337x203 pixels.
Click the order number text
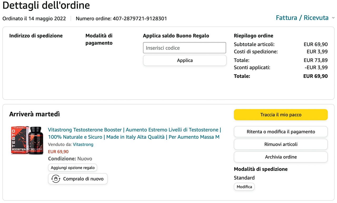pyautogui.click(x=121, y=19)
